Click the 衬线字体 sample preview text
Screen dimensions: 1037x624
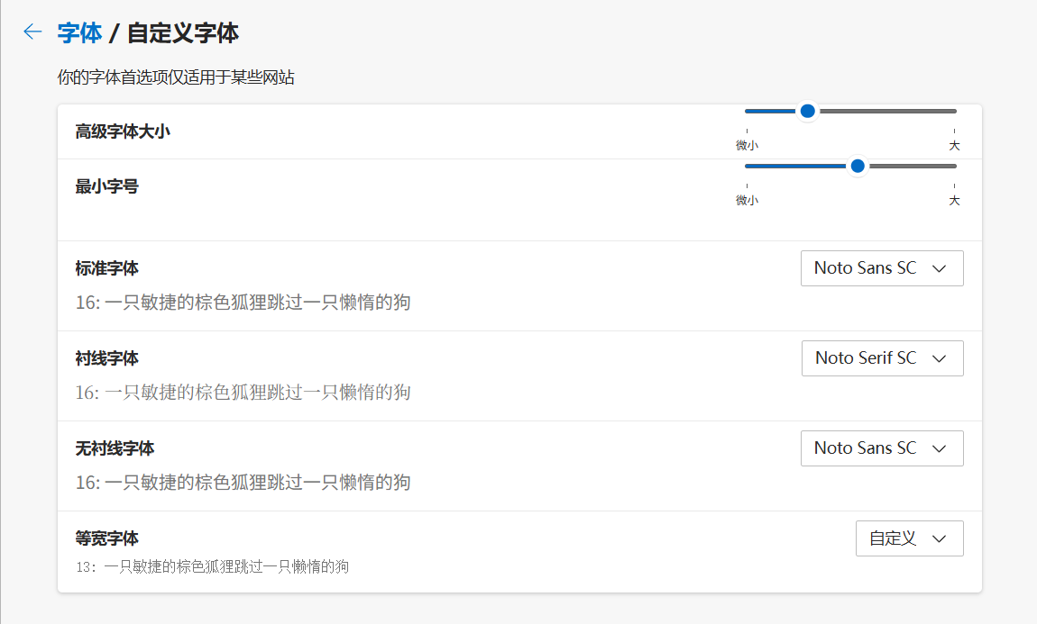243,393
